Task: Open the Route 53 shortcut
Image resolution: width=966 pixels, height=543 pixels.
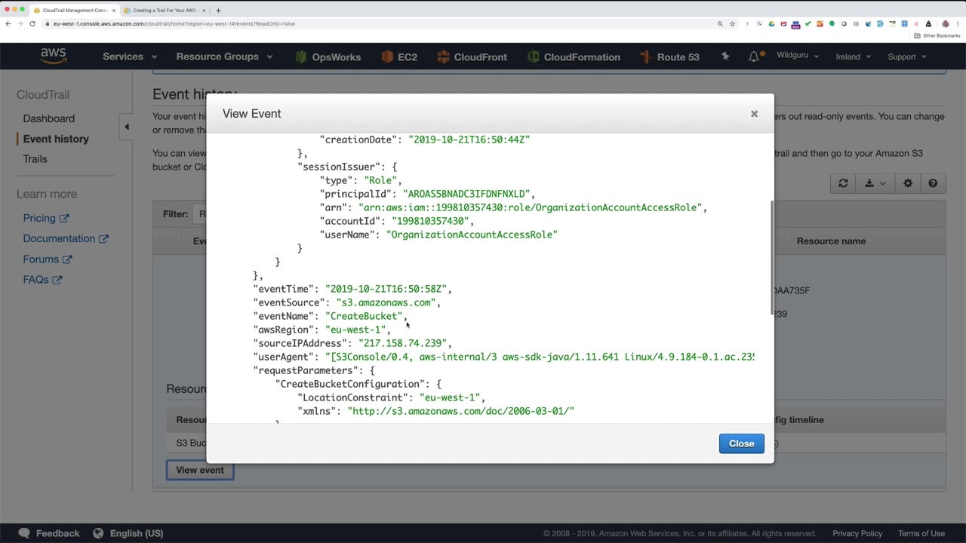Action: [x=669, y=57]
